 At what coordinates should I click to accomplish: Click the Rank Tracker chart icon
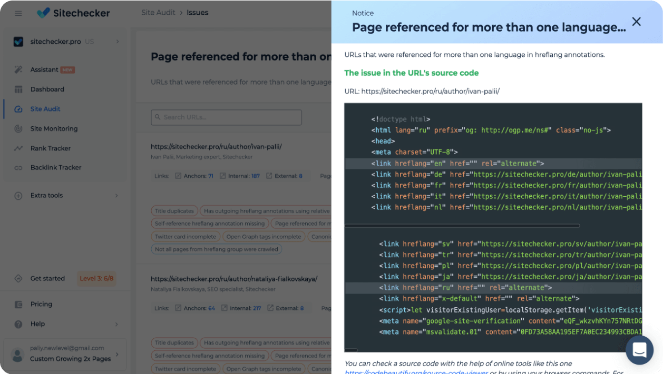click(x=18, y=148)
